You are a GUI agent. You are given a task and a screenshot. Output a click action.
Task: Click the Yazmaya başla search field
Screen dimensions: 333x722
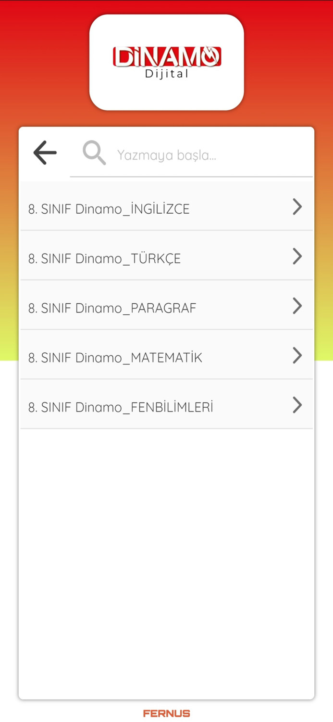192,155
